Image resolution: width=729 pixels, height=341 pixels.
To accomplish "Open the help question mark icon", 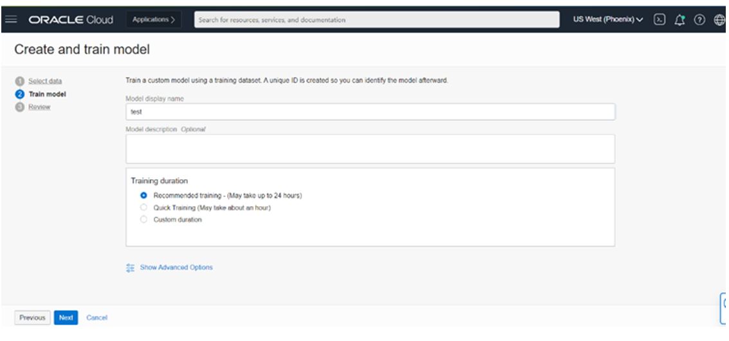I will coord(699,19).
